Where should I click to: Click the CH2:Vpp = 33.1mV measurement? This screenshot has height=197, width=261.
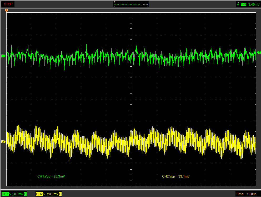click(176, 176)
